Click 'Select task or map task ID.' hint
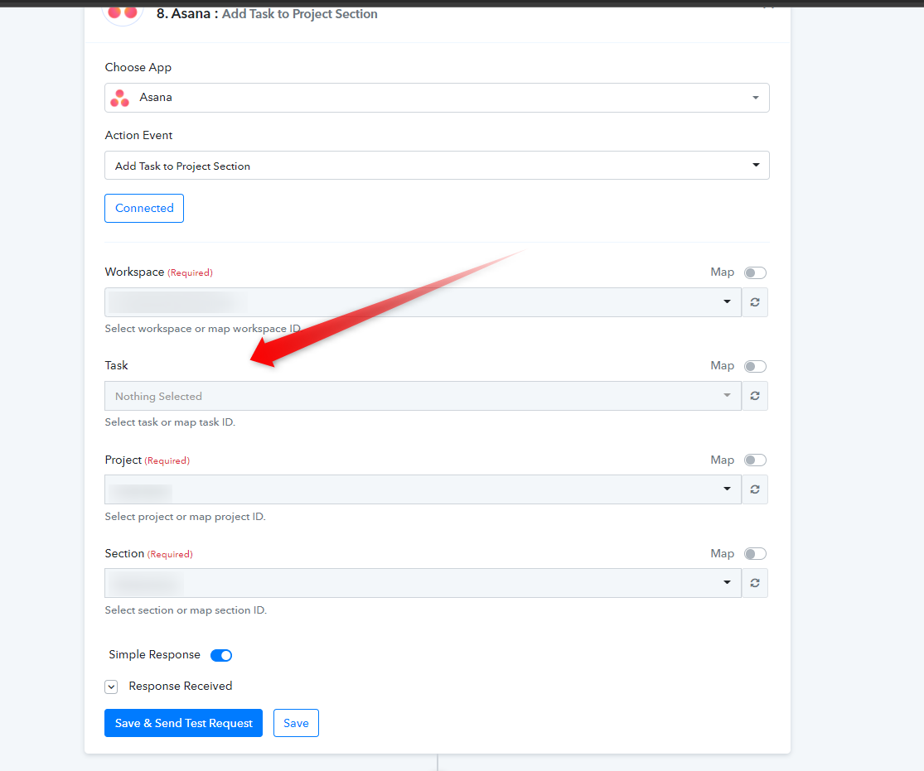This screenshot has width=924, height=771. [x=170, y=422]
